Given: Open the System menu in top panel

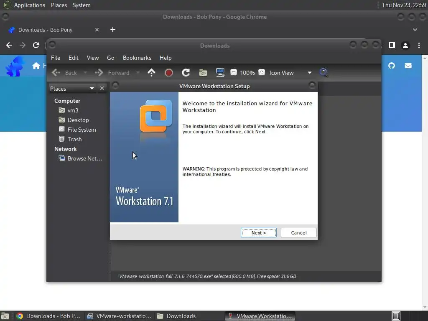Looking at the screenshot, I should tap(82, 5).
